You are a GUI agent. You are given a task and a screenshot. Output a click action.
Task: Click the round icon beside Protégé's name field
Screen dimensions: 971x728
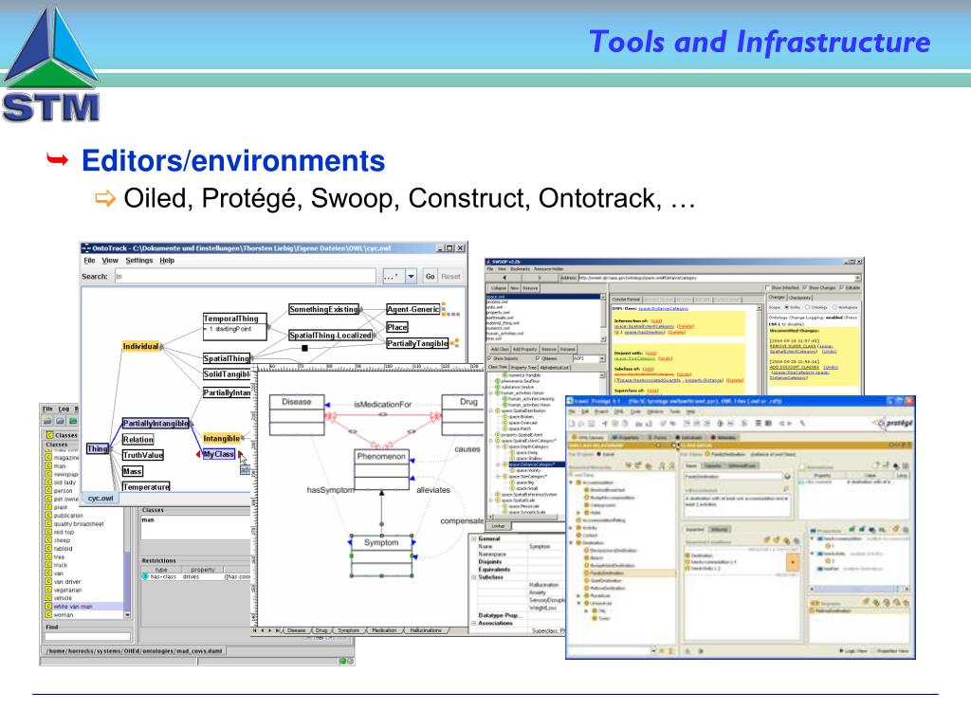point(787,477)
